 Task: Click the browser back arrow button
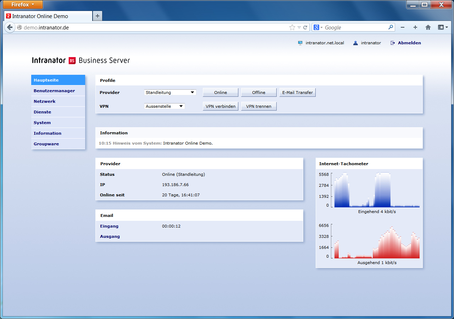coord(10,27)
